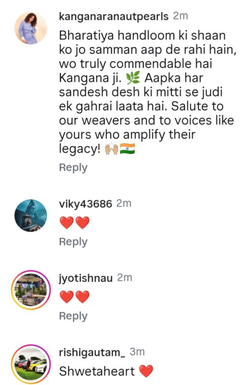
Task: Open jyotishnau username link
Action: [86, 278]
